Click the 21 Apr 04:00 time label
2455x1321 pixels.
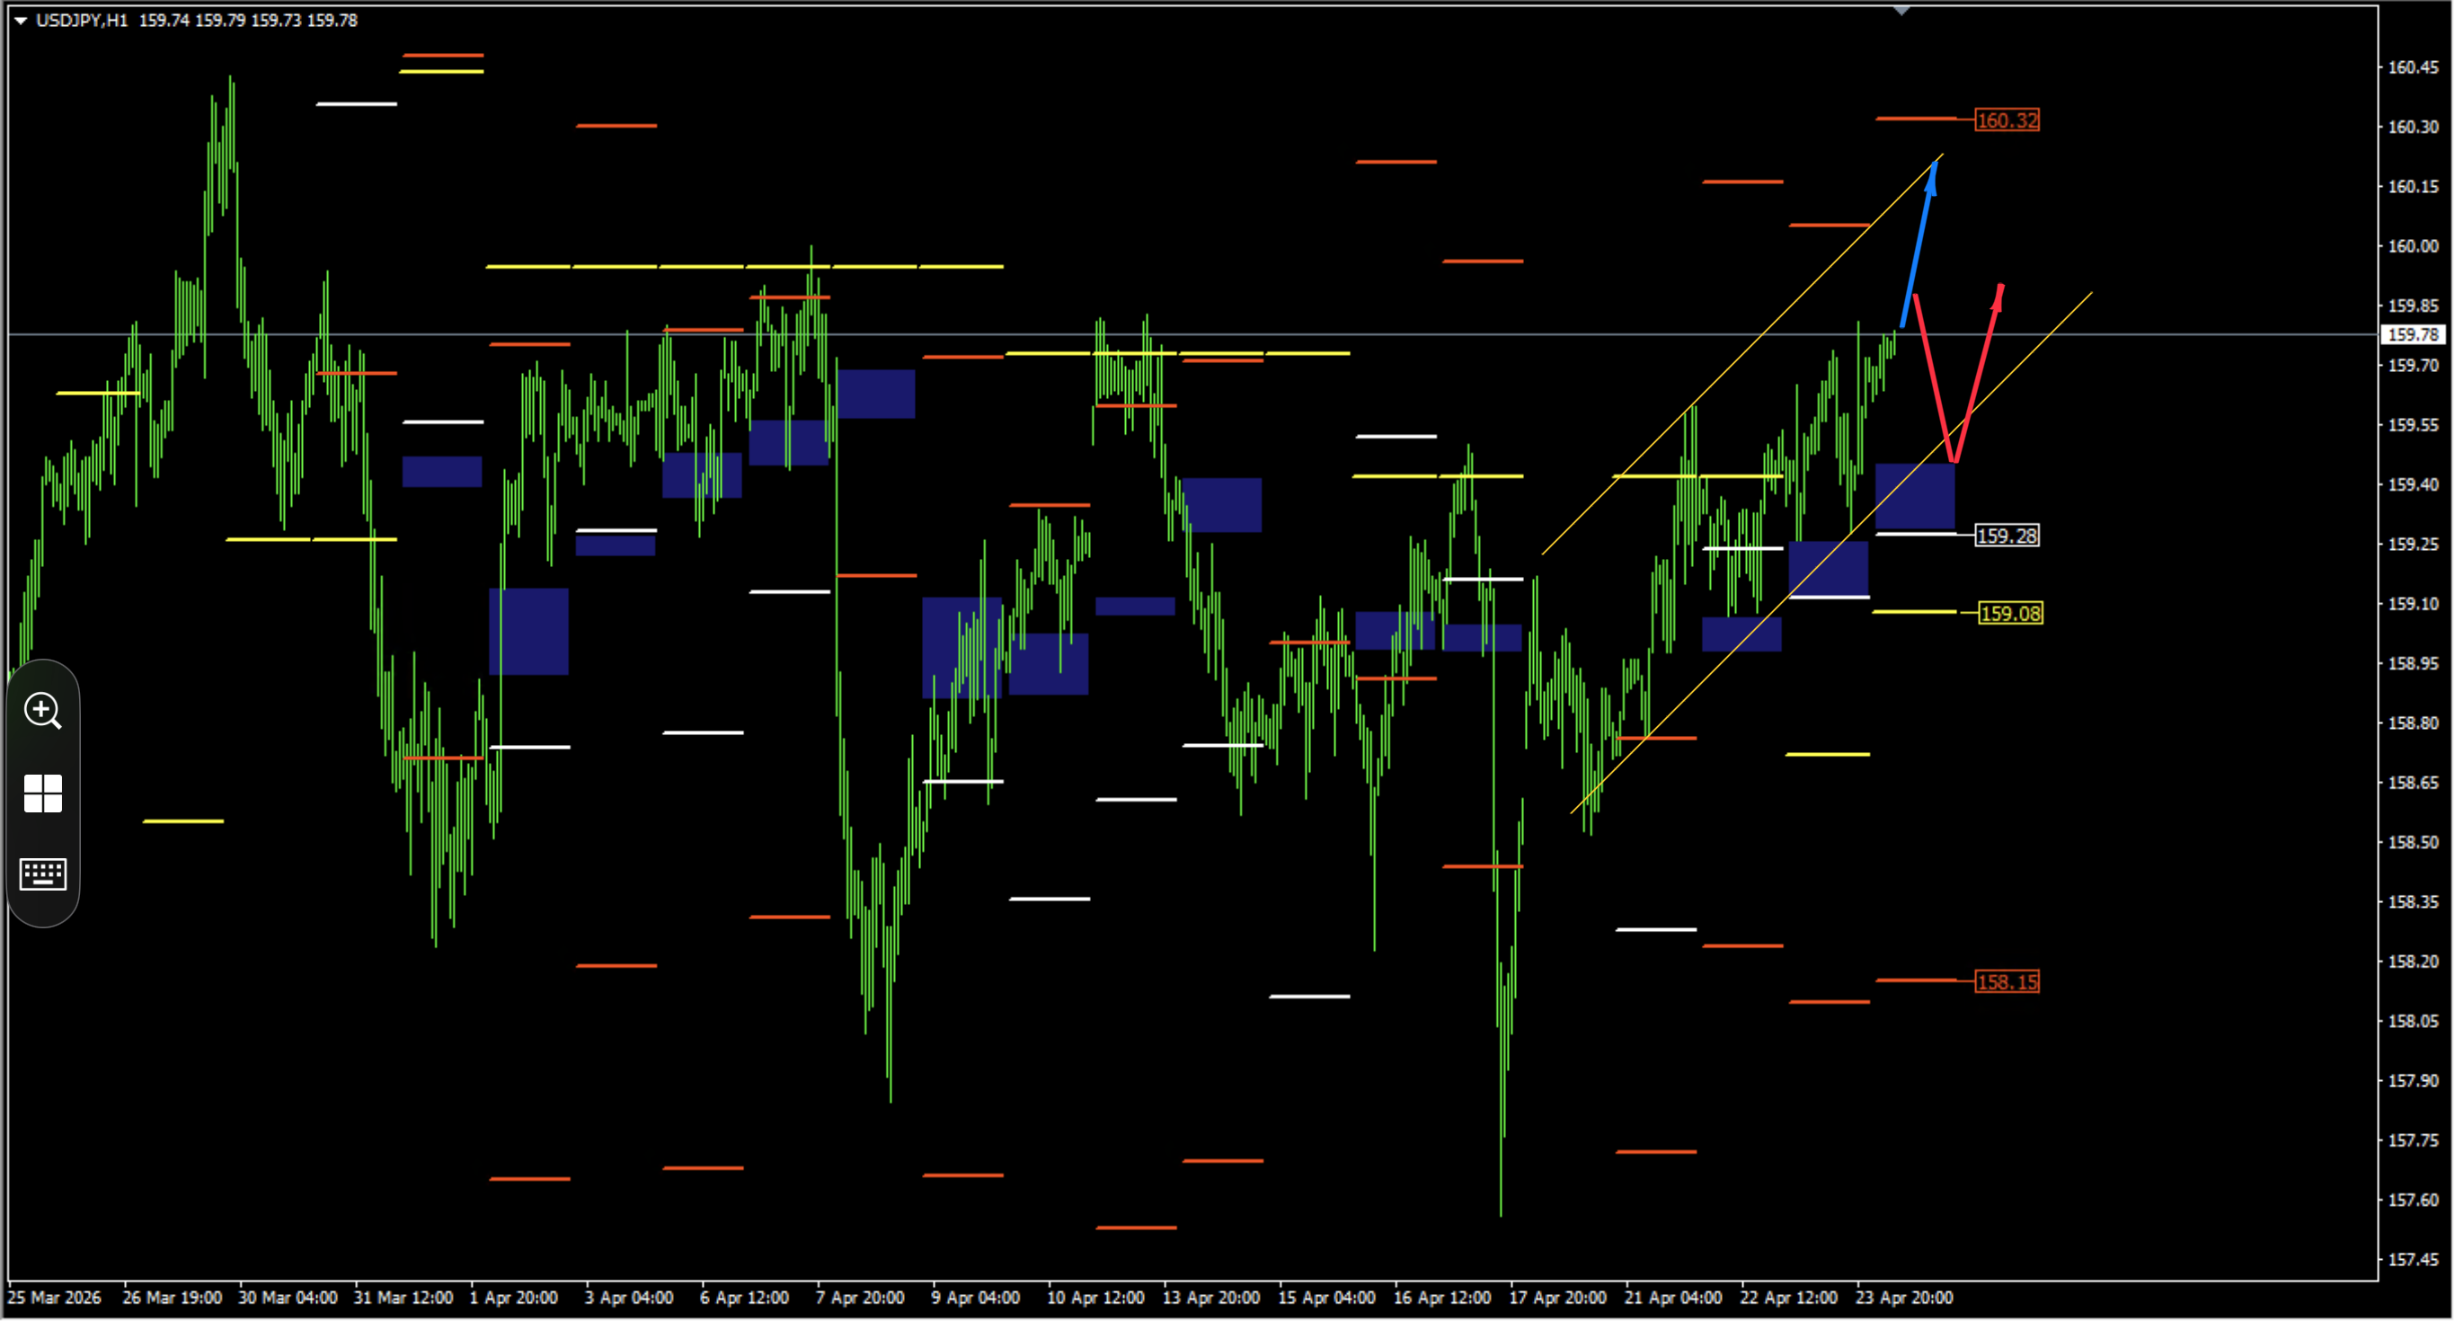click(1673, 1297)
